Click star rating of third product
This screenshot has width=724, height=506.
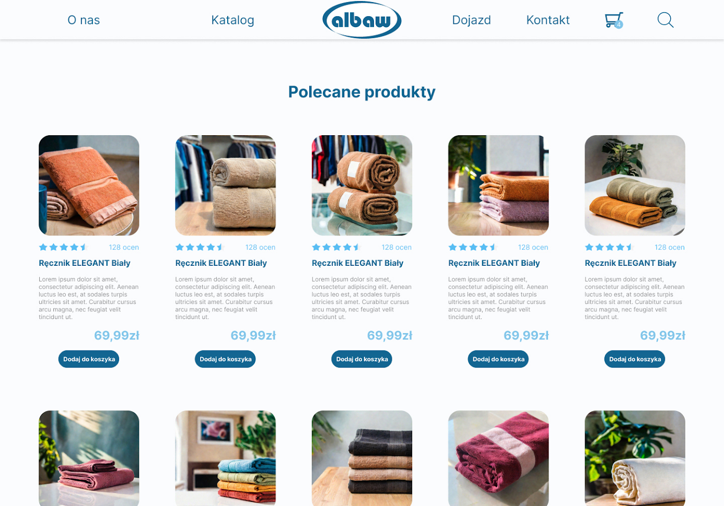pyautogui.click(x=336, y=247)
